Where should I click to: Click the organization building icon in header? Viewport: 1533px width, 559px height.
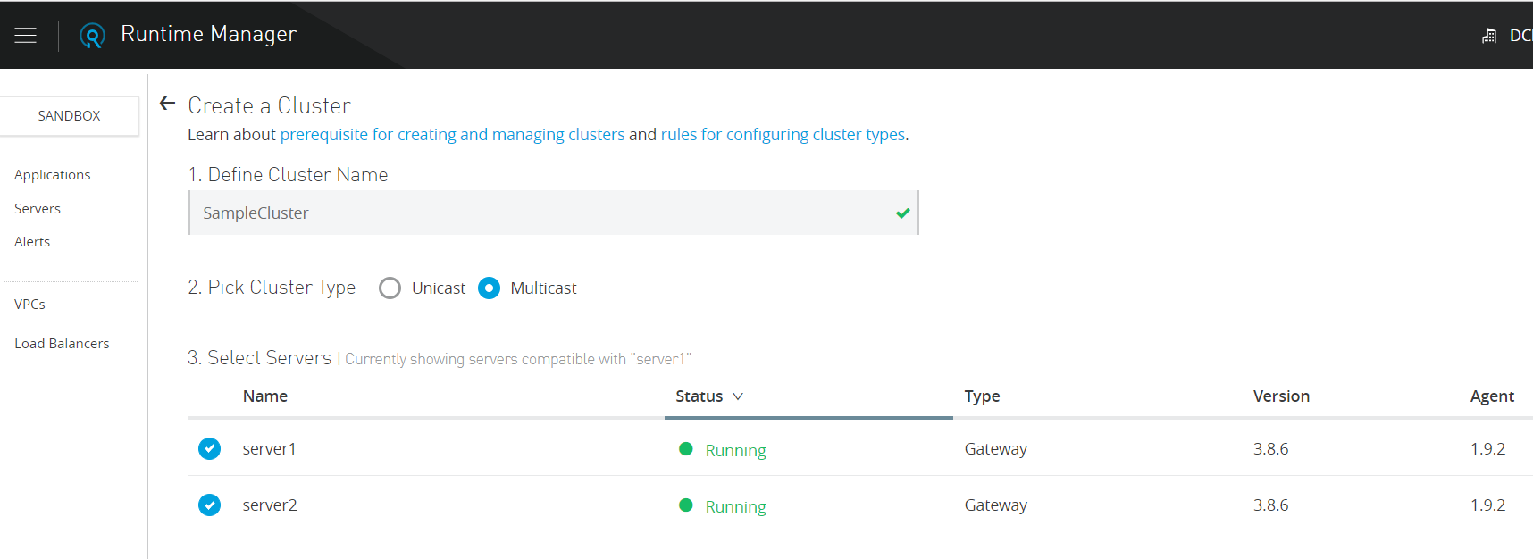click(1489, 36)
